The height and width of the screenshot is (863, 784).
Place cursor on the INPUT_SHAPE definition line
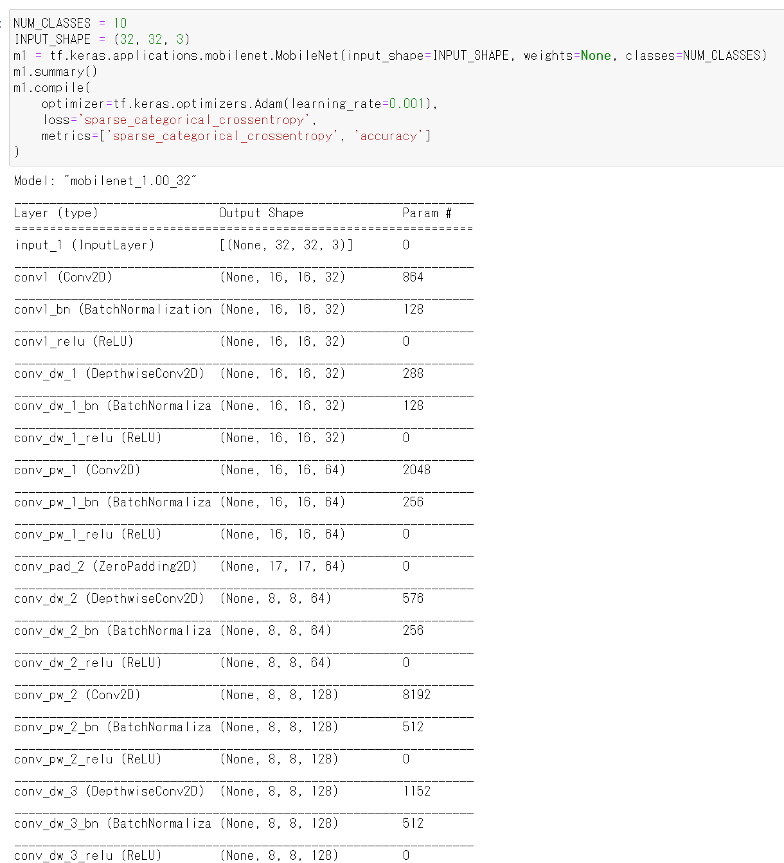[x=102, y=39]
